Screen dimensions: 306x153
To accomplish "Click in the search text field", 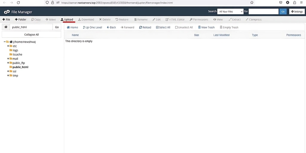I will click(263, 11).
